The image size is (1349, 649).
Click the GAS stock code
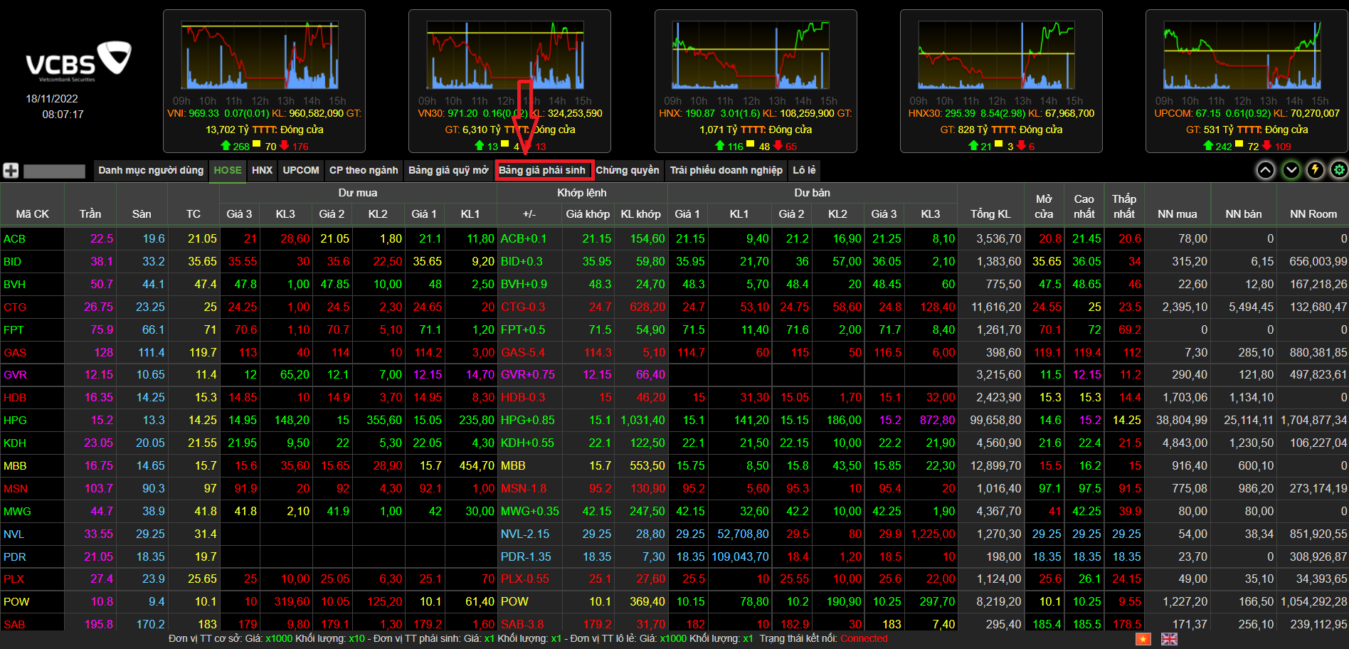[x=15, y=353]
